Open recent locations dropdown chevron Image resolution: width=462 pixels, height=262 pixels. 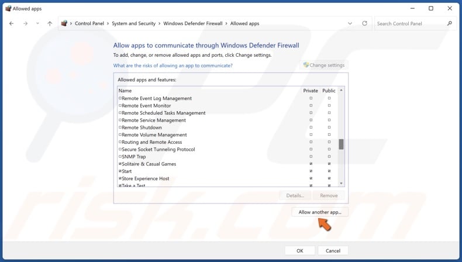coord(37,23)
